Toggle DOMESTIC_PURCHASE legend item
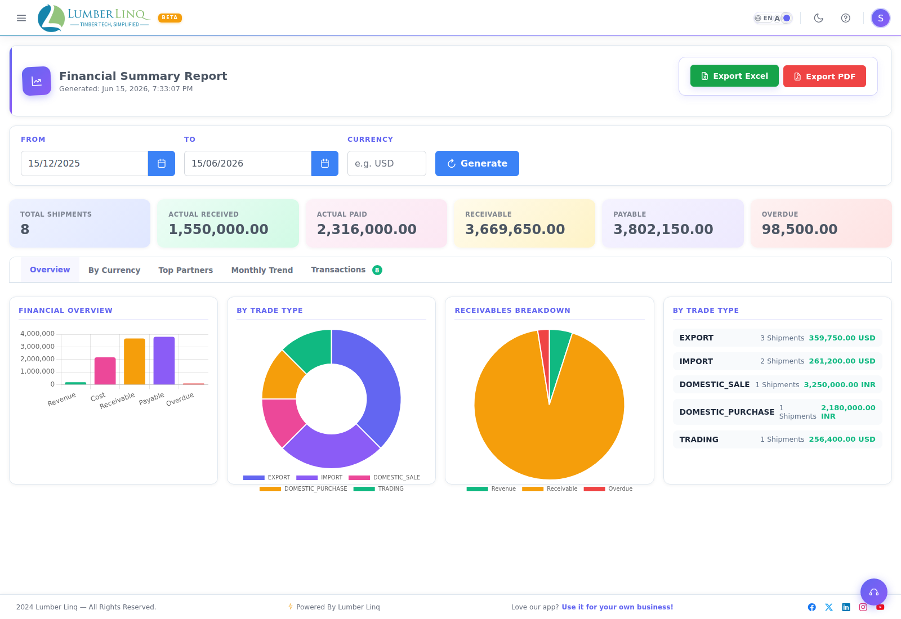901x619 pixels. [303, 488]
